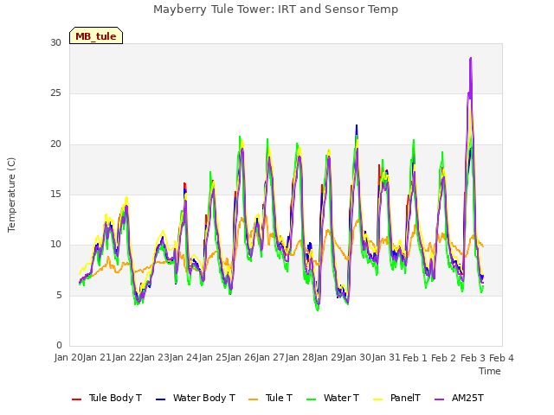The height and width of the screenshot is (415, 554).
Task: Click the Feb 3 x-axis tick label
Action: click(473, 358)
